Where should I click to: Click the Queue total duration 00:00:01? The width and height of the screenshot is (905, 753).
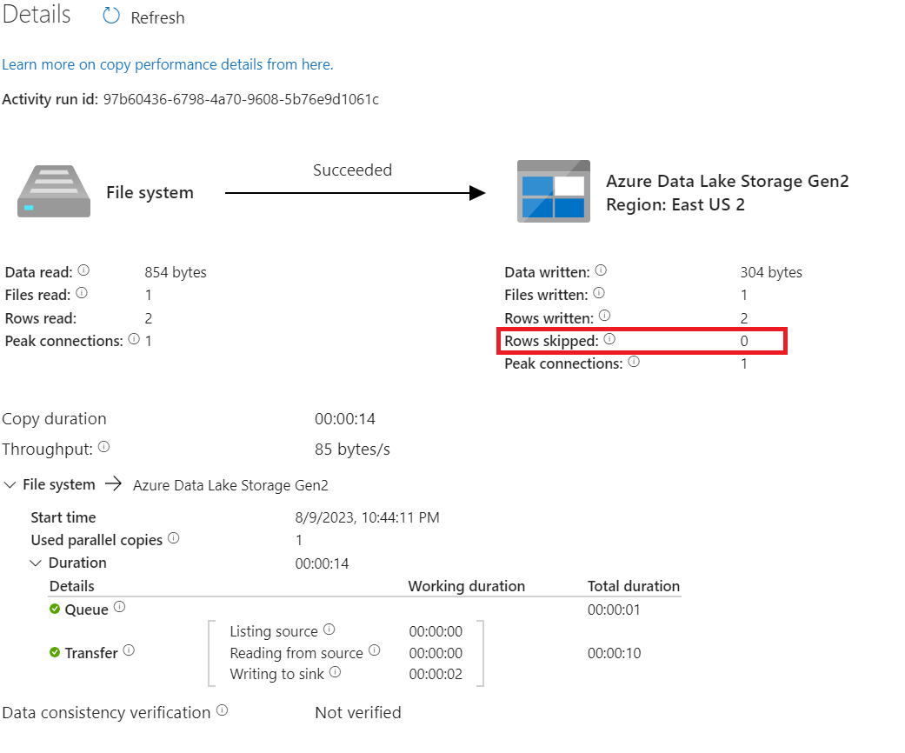coord(614,610)
